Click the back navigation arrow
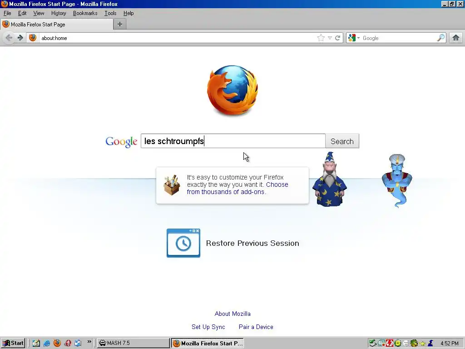This screenshot has height=349, width=465. (9, 38)
